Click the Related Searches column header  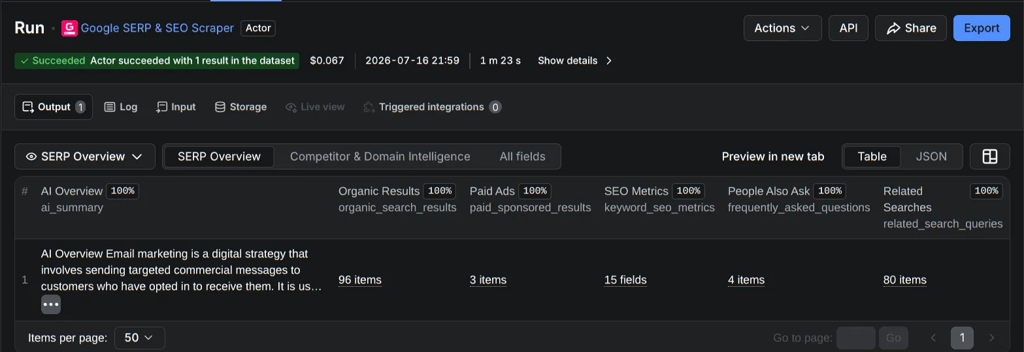[x=907, y=199]
